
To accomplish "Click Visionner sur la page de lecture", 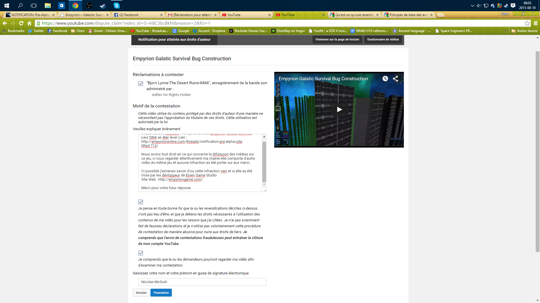I will (337, 40).
